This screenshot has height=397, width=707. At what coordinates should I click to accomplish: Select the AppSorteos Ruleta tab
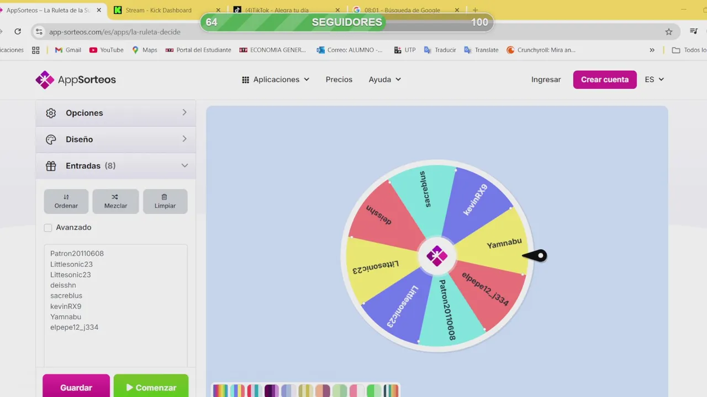pos(50,10)
